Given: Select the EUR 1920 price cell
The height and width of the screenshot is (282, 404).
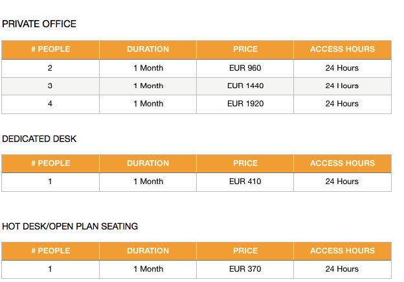Looking at the screenshot, I should coord(245,104).
